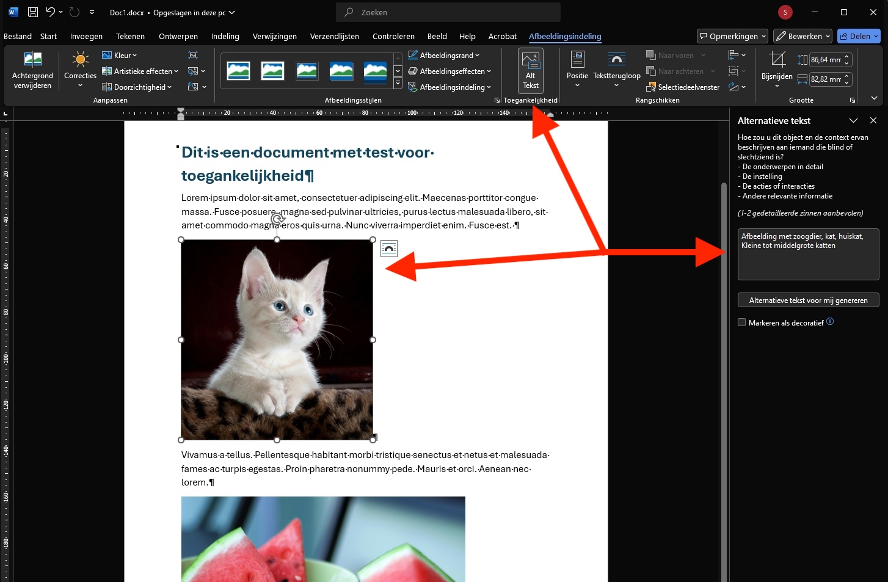
Task: Collapse the ribbon with chevron
Action: [874, 98]
